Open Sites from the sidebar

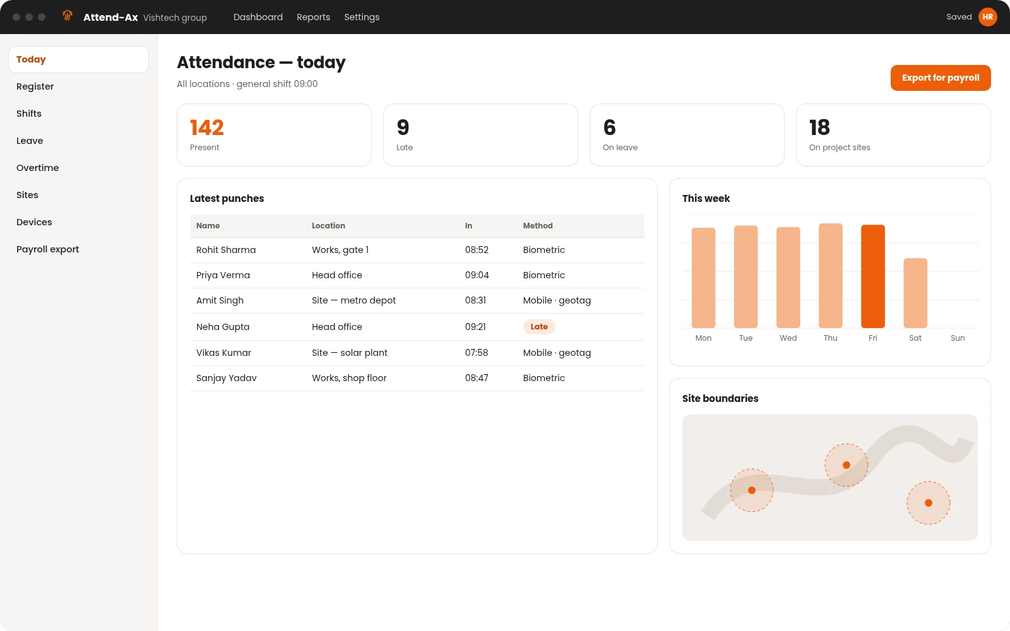(x=78, y=195)
